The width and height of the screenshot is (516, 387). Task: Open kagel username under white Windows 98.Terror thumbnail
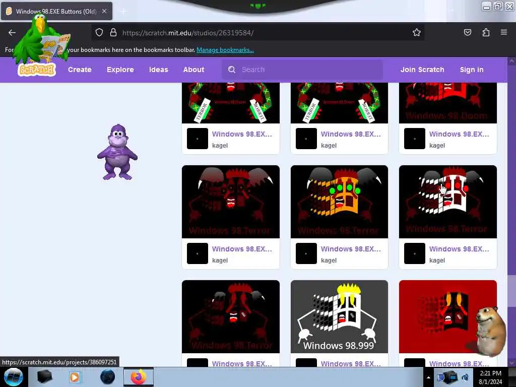tap(437, 261)
